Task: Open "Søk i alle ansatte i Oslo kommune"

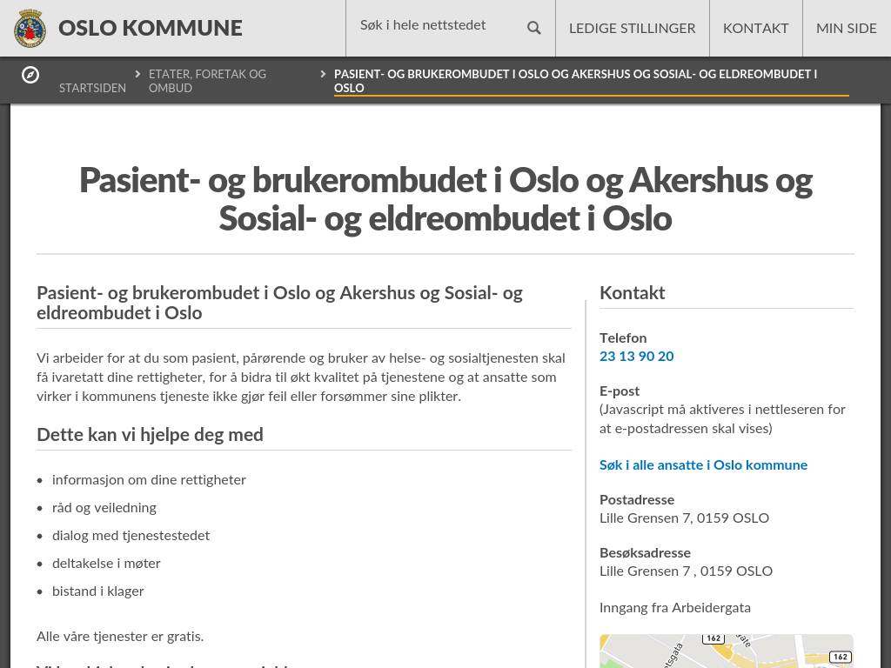Action: [703, 464]
